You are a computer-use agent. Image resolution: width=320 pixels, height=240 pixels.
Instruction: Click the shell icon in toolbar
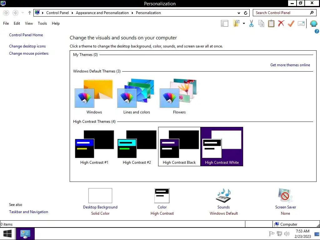(x=314, y=23)
